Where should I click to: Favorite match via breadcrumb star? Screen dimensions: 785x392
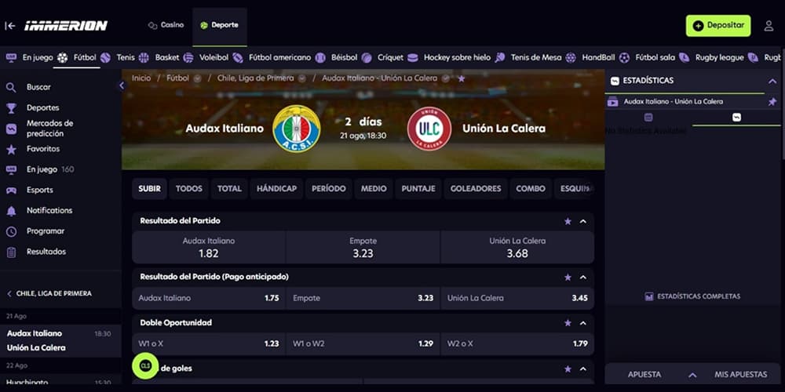point(461,78)
